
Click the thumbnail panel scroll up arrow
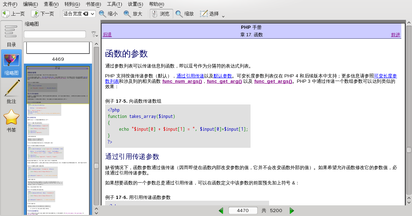[97, 44]
